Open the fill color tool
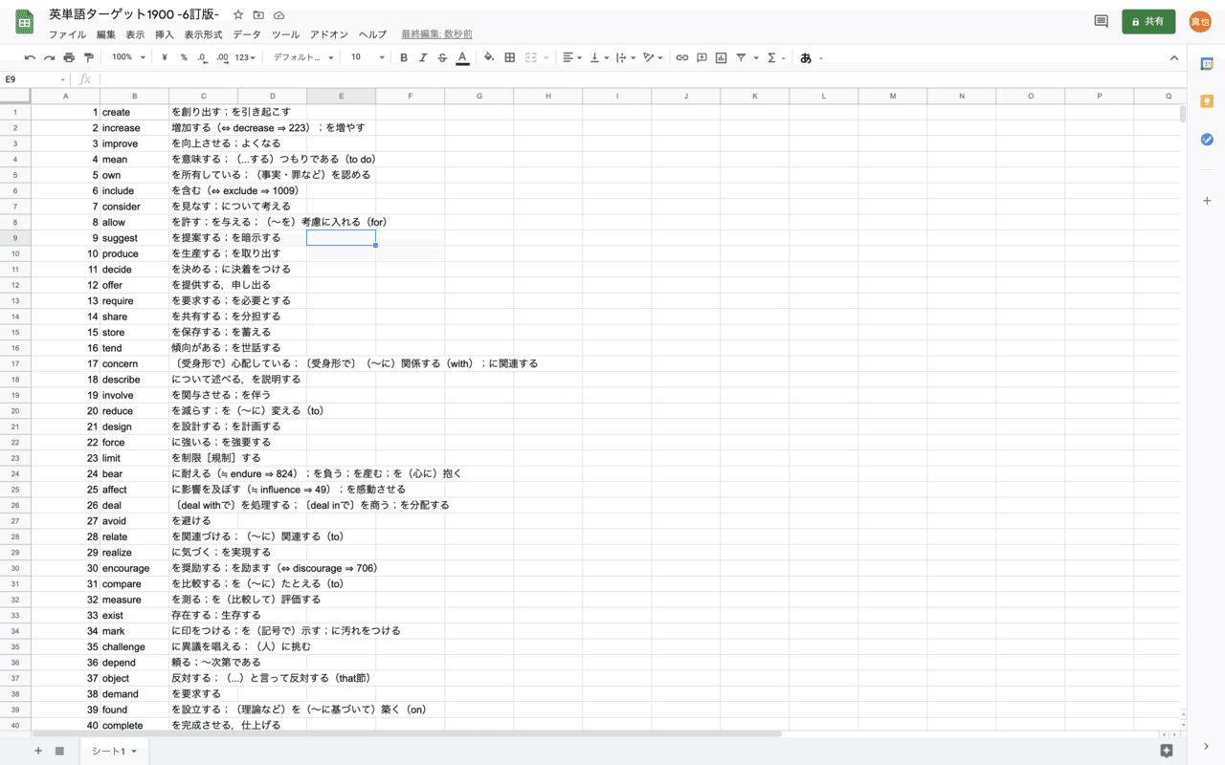The width and height of the screenshot is (1225, 765). 488,57
